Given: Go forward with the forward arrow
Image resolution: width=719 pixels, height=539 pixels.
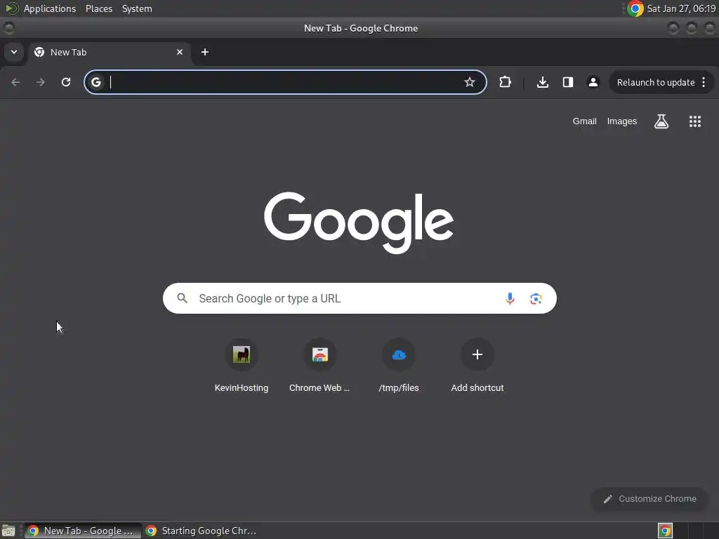Looking at the screenshot, I should 41,82.
